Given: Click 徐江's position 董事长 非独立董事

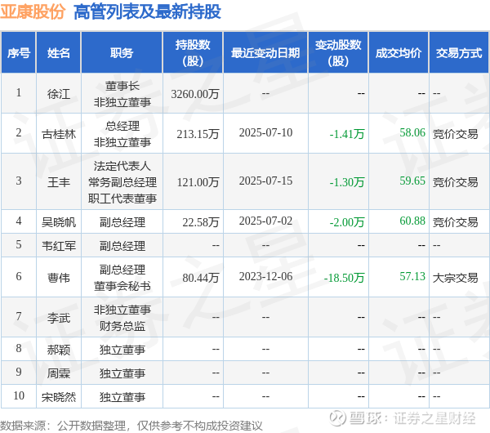Looking at the screenshot, I should click(122, 94).
